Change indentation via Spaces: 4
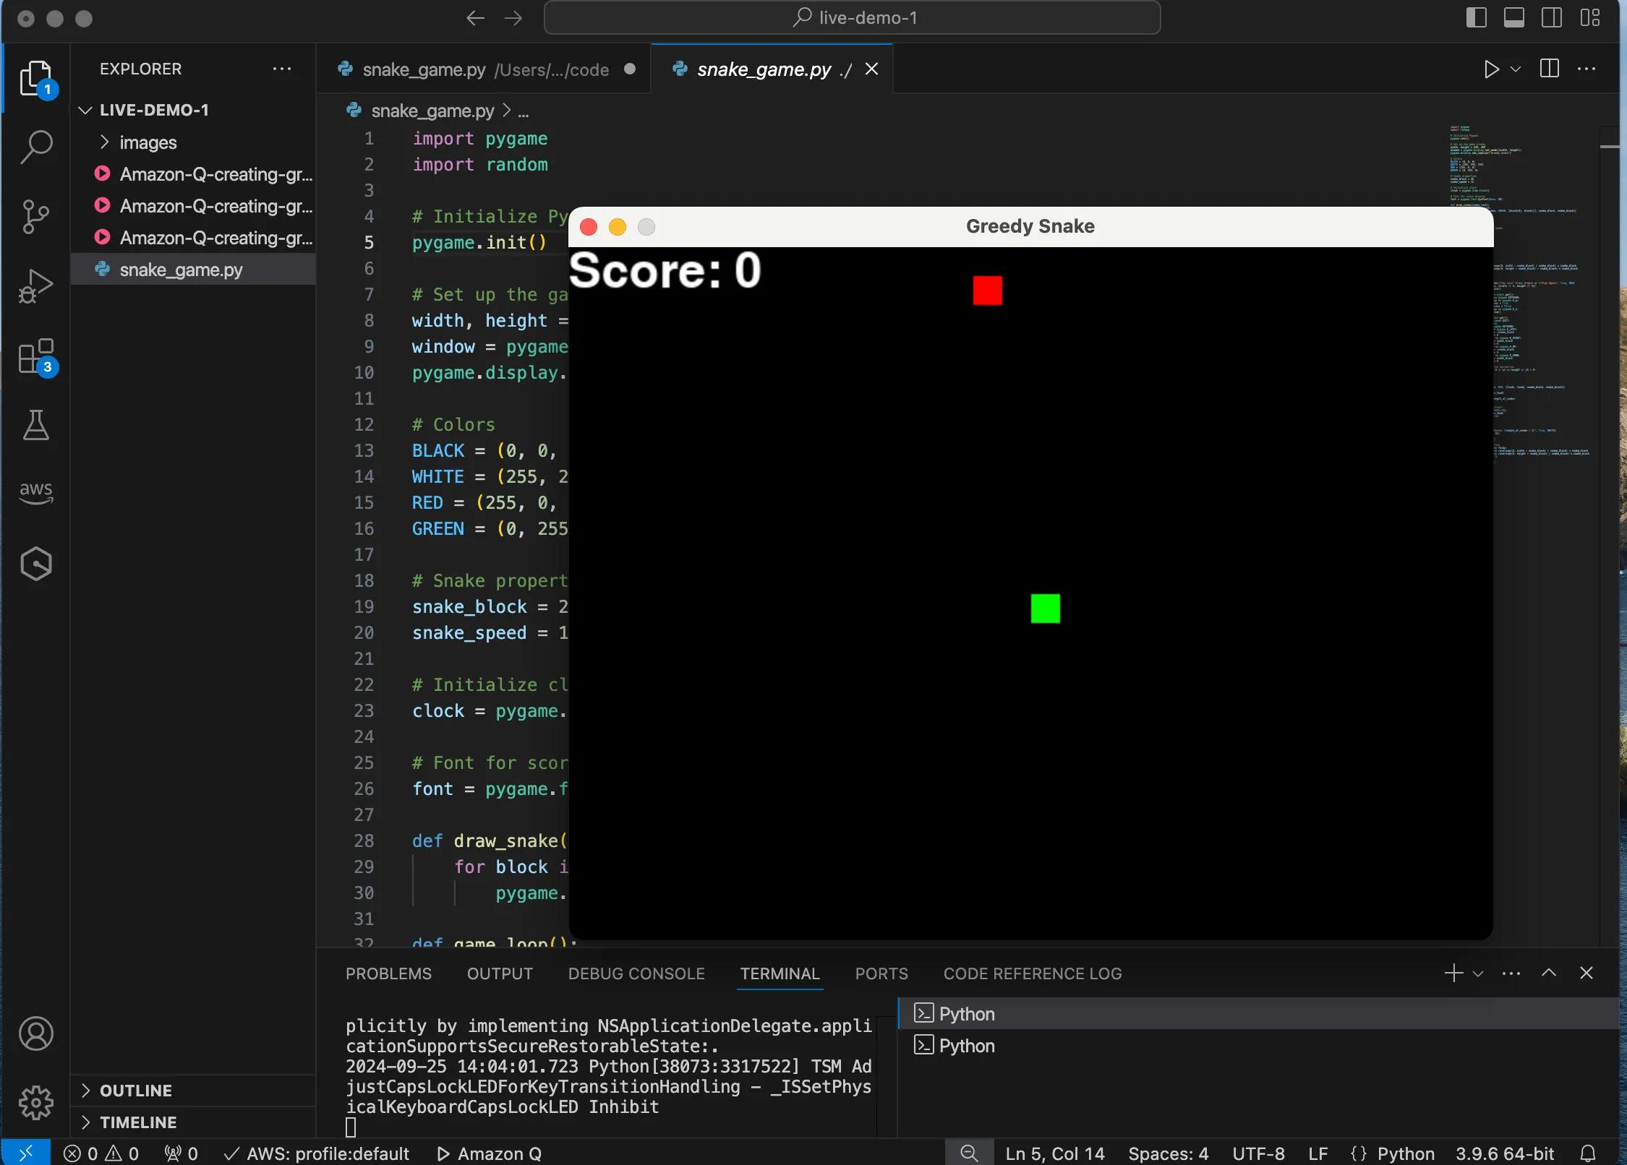The width and height of the screenshot is (1627, 1165). point(1168,1153)
